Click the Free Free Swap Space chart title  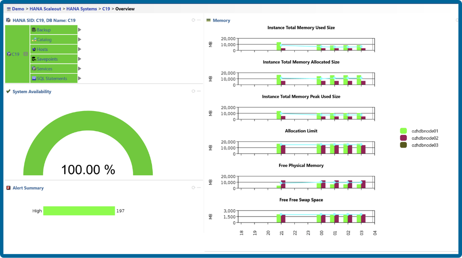click(301, 200)
